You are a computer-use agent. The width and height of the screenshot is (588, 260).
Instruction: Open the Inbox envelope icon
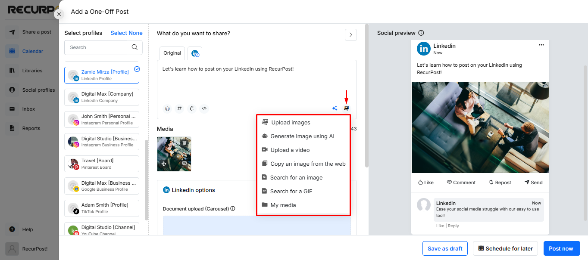[x=12, y=109]
